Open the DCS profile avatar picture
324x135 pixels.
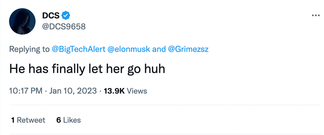(22, 21)
